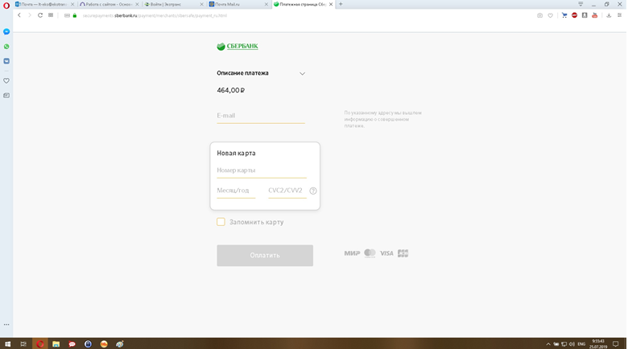Reload the Sberbank payment page
Image resolution: width=628 pixels, height=349 pixels.
(40, 15)
